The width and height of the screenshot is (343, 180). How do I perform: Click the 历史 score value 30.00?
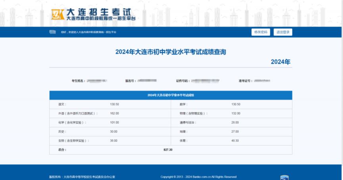[x=114, y=132]
